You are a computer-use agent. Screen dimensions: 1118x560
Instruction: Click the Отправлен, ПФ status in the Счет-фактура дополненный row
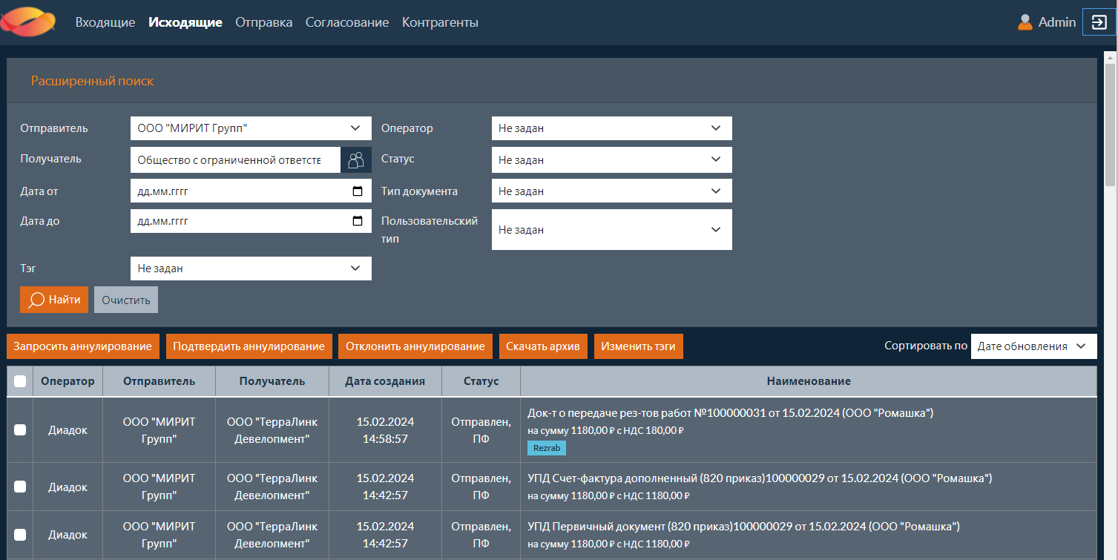481,487
